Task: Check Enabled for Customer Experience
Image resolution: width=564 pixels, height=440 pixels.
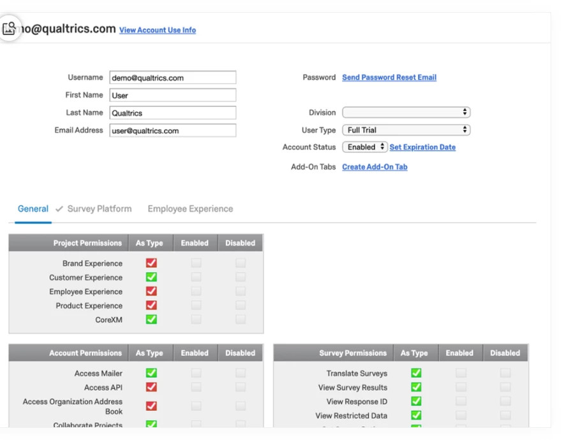Action: click(x=196, y=277)
